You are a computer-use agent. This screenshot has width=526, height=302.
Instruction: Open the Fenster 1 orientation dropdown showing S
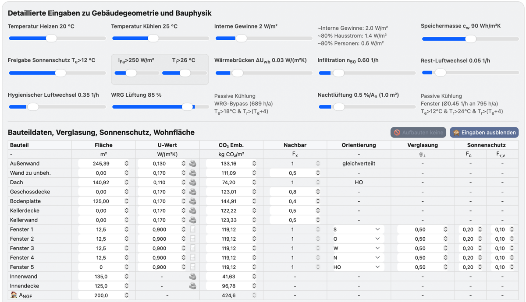click(x=359, y=229)
